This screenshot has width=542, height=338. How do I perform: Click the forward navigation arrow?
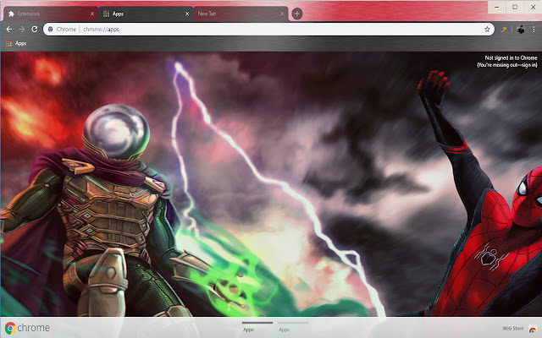tap(22, 30)
